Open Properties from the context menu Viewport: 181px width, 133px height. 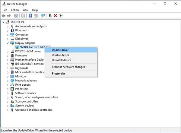click(59, 74)
